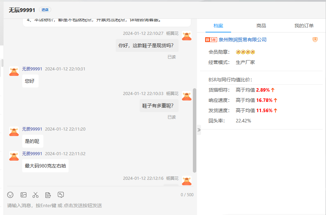The width and height of the screenshot is (326, 215).
Task: Click the 最大码980克左右哈 message bubble
Action: 45,166
